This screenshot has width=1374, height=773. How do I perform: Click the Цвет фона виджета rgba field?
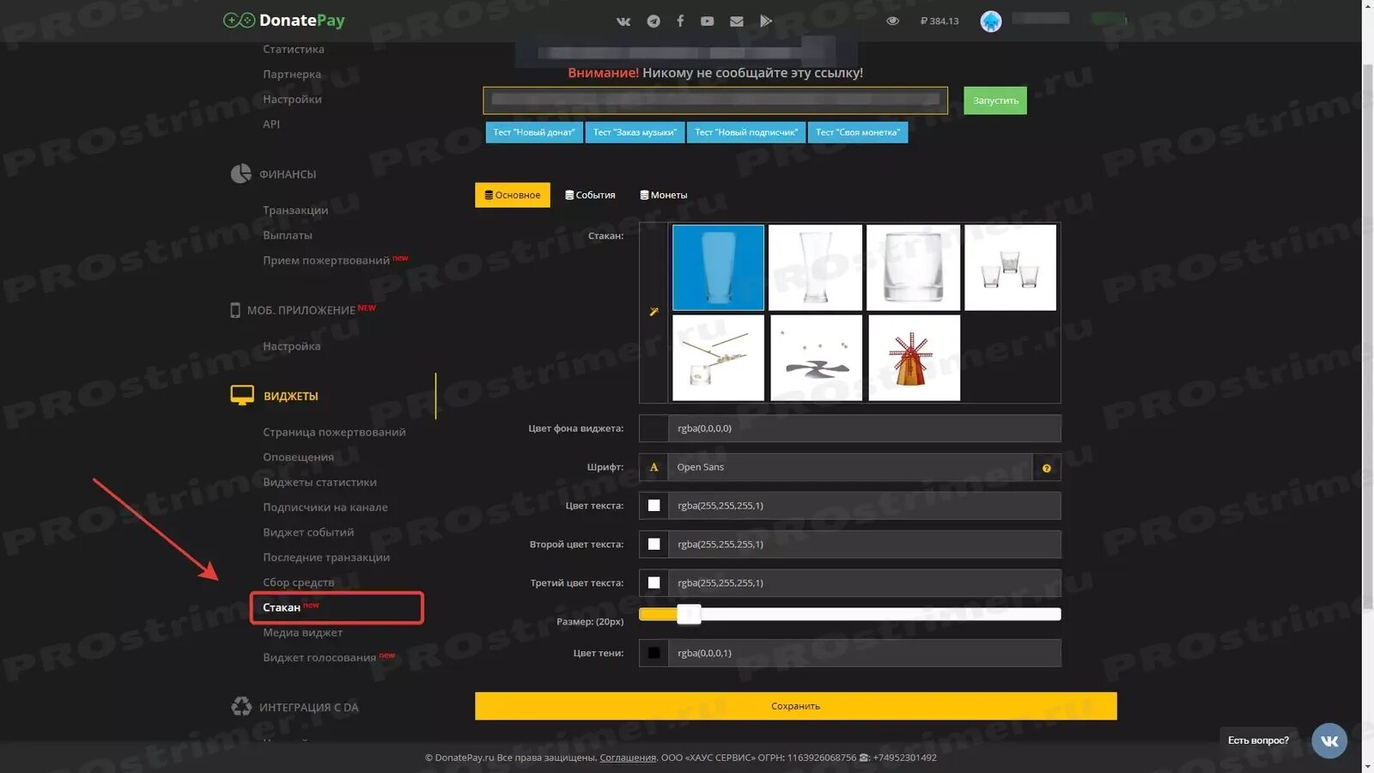pyautogui.click(x=864, y=429)
